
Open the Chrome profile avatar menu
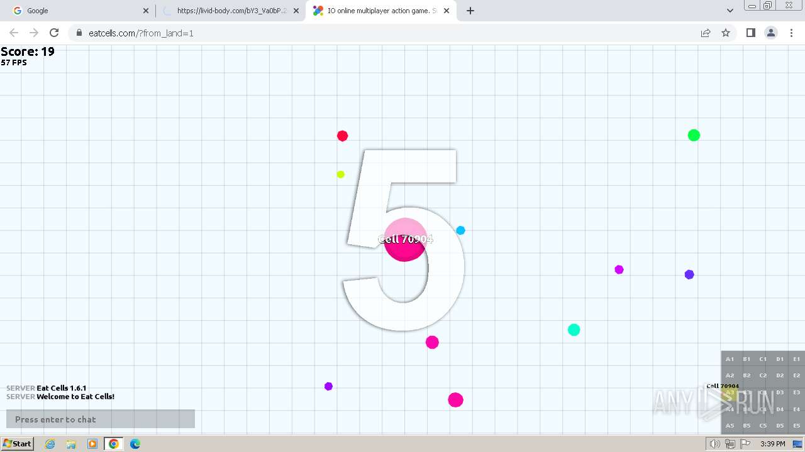771,33
